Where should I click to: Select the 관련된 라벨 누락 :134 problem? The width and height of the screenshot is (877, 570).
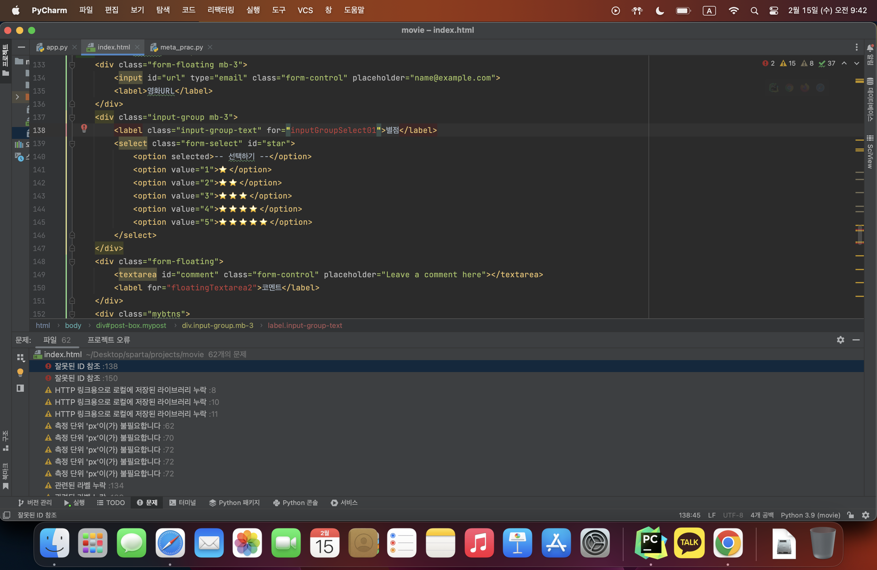coord(447,486)
